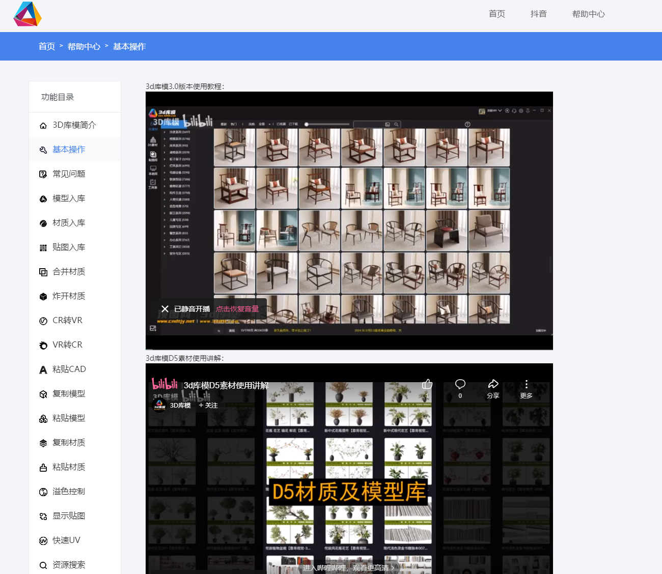
Task: Open the 3D库模 uploader avatar
Action: click(160, 406)
